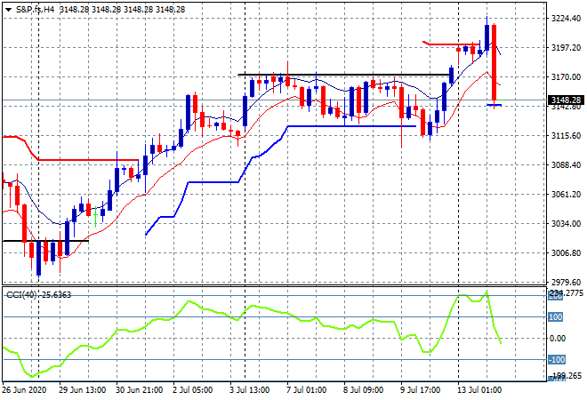The width and height of the screenshot is (587, 400).
Task: Click the 3088.40 price axis label
Action: tap(566, 164)
